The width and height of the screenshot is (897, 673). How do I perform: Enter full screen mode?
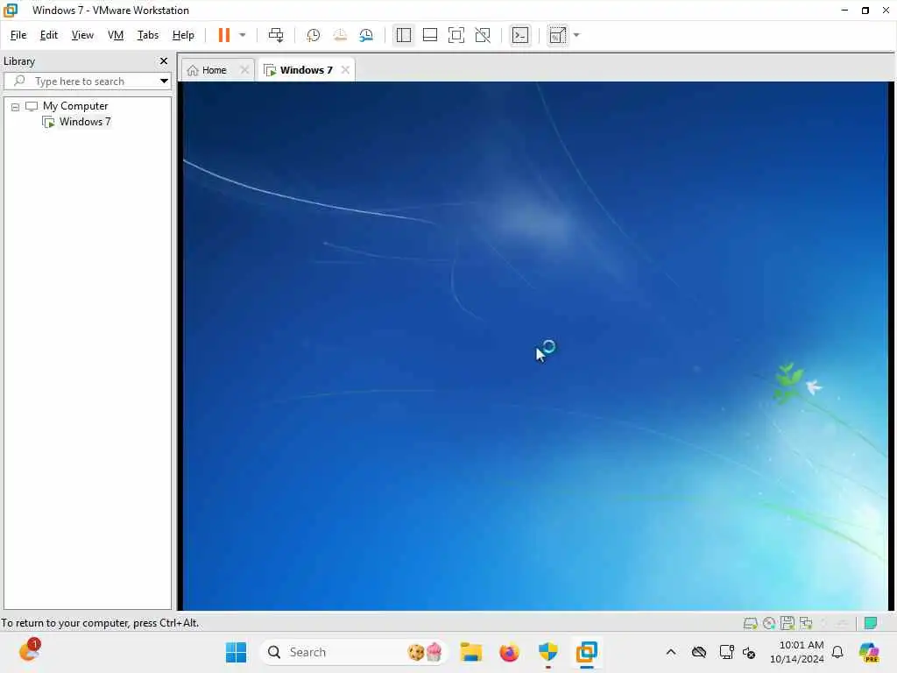point(456,35)
